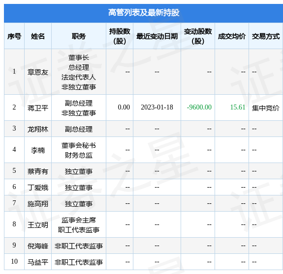Viewport: 283px width, 274px height.
Task: Click the name 施高翔
Action: pos(38,204)
